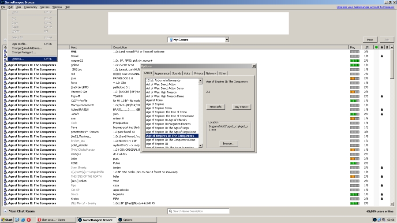Select 101st: Airborne in Normandy
This screenshot has height=223, width=397.
[x=172, y=80]
